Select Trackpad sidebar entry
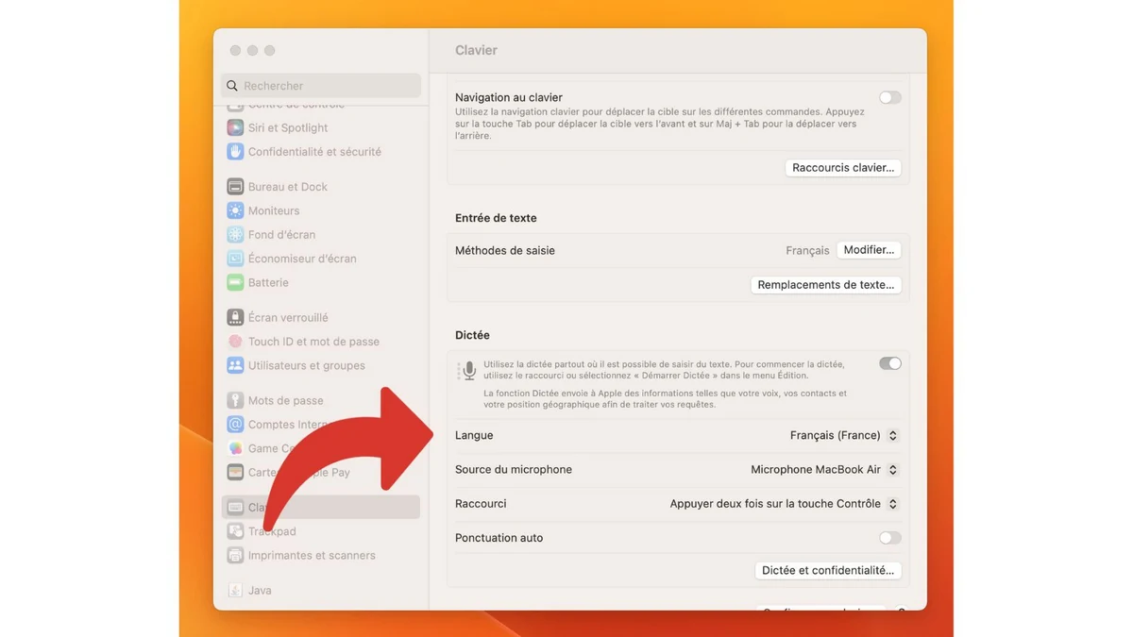Screen dimensions: 1133x637 pos(321,531)
